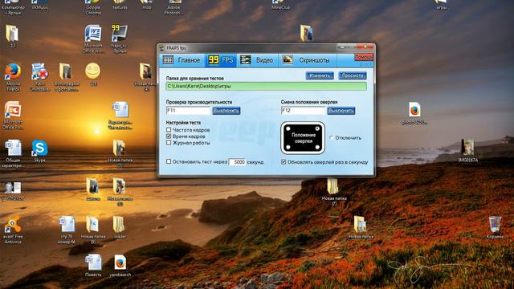Enable the Журнал работы checkbox
Image resolution: width=514 pixels, height=289 pixels.
click(x=169, y=143)
